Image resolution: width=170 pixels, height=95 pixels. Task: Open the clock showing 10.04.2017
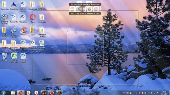(164, 93)
